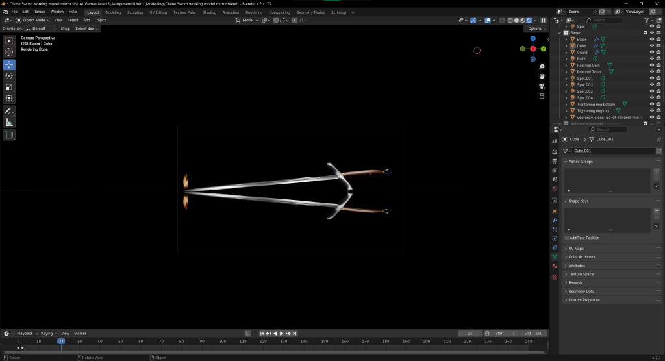Enable the Add Rest Position checkbox

coord(566,238)
